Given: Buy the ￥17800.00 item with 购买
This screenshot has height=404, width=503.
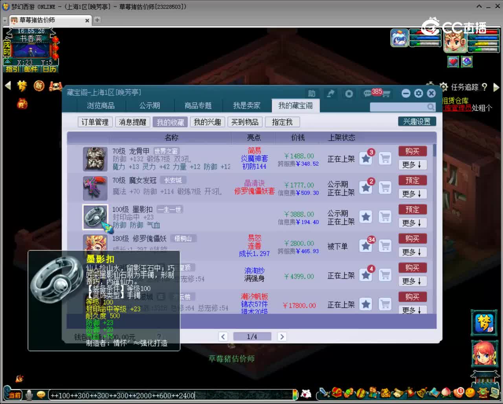Looking at the screenshot, I should coord(412,297).
